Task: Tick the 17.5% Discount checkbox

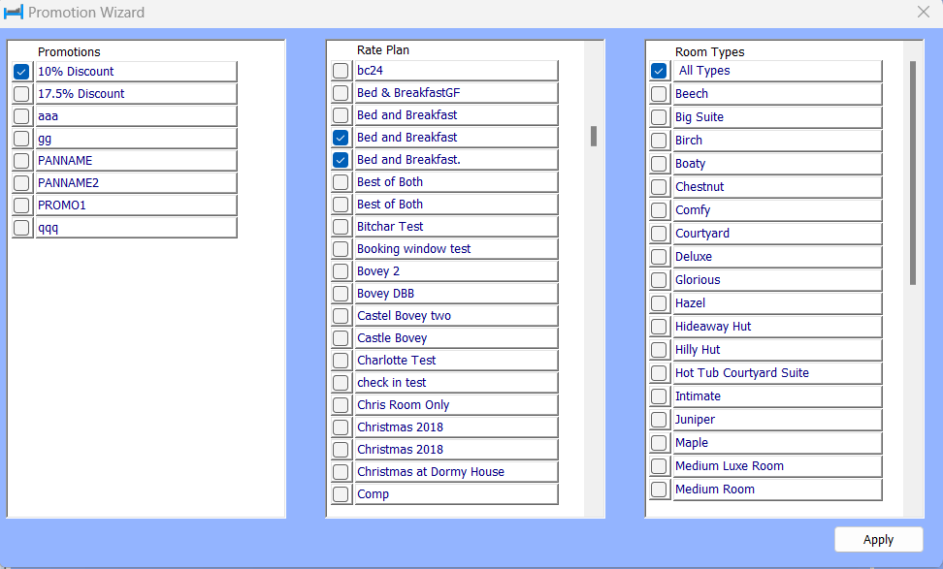Action: [21, 94]
